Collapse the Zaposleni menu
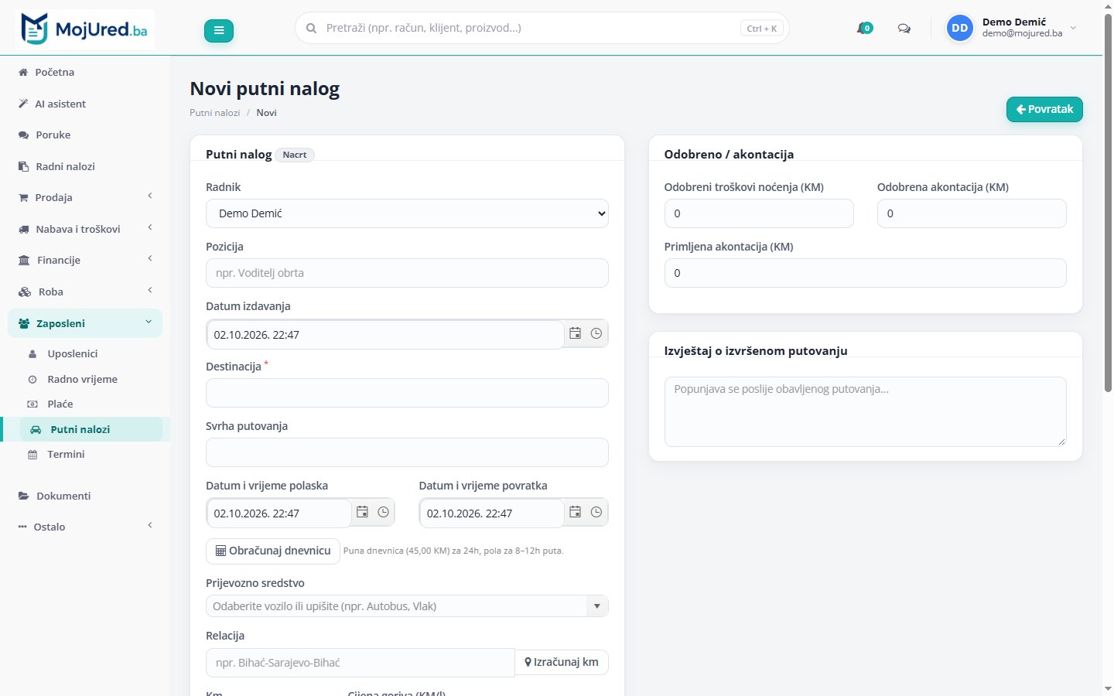 (85, 323)
